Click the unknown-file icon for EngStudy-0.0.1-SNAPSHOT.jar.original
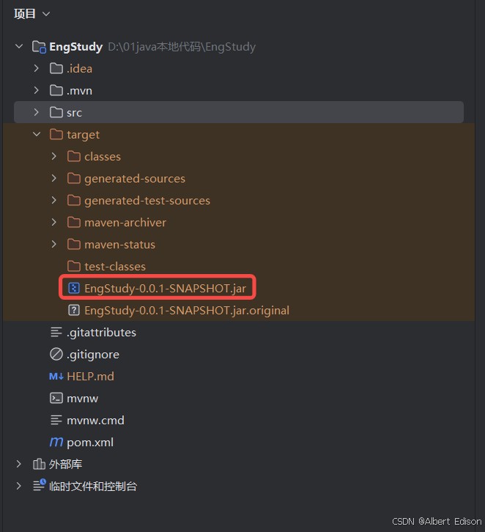 pyautogui.click(x=74, y=310)
